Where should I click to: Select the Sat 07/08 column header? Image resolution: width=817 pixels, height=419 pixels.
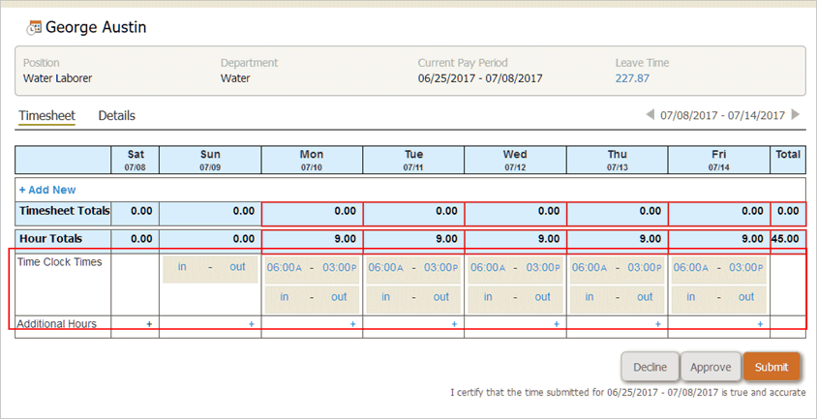(136, 160)
